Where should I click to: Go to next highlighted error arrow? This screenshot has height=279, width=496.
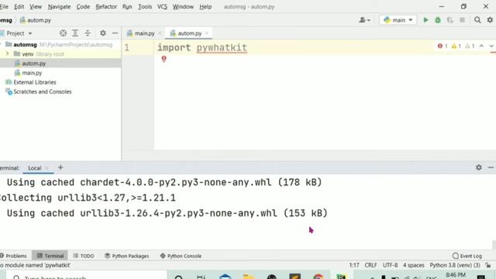491,46
